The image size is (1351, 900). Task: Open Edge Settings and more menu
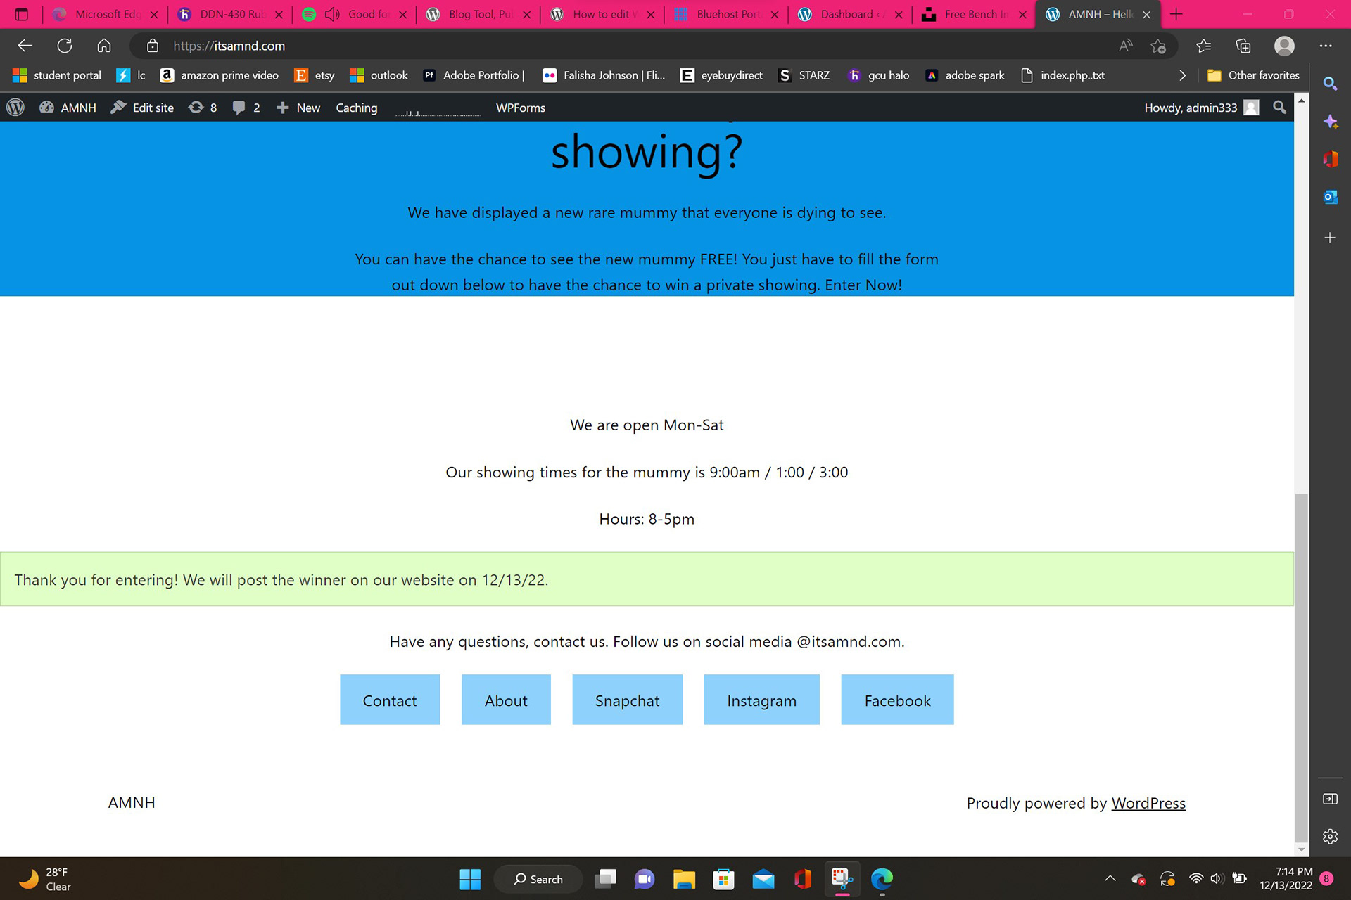click(1326, 46)
